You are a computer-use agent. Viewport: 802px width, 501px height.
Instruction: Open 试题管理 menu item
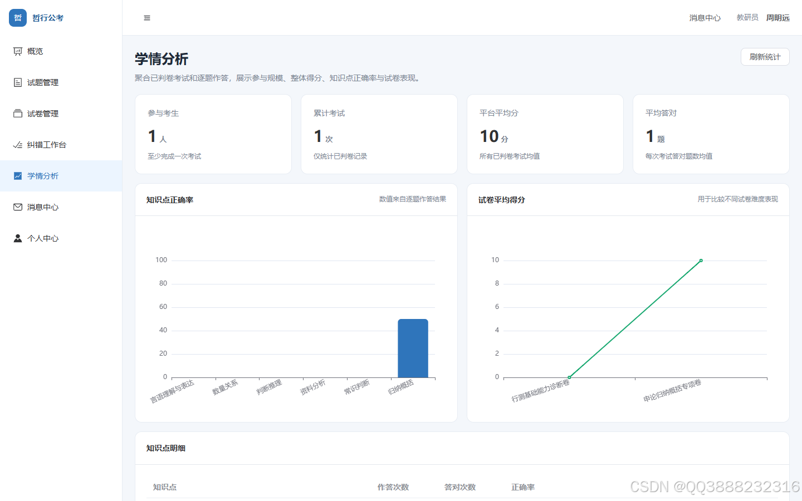point(61,82)
